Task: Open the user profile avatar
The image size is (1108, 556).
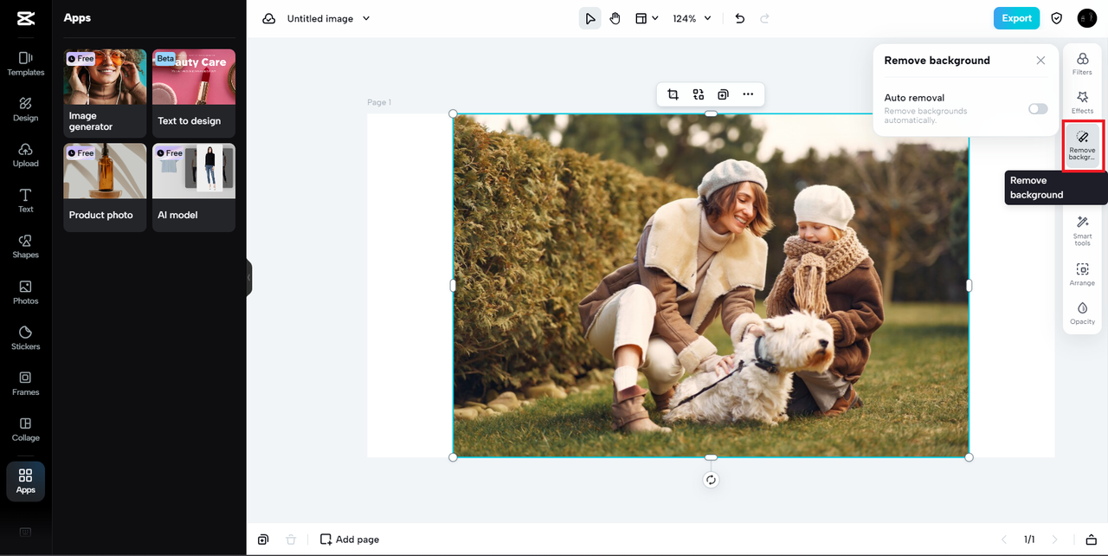Action: (1087, 18)
